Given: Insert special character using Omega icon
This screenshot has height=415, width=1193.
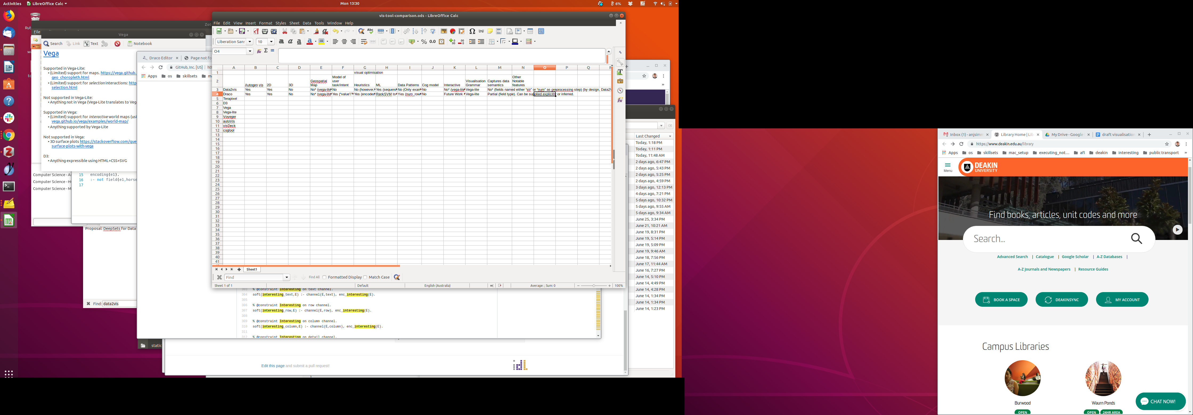Looking at the screenshot, I should pos(472,31).
